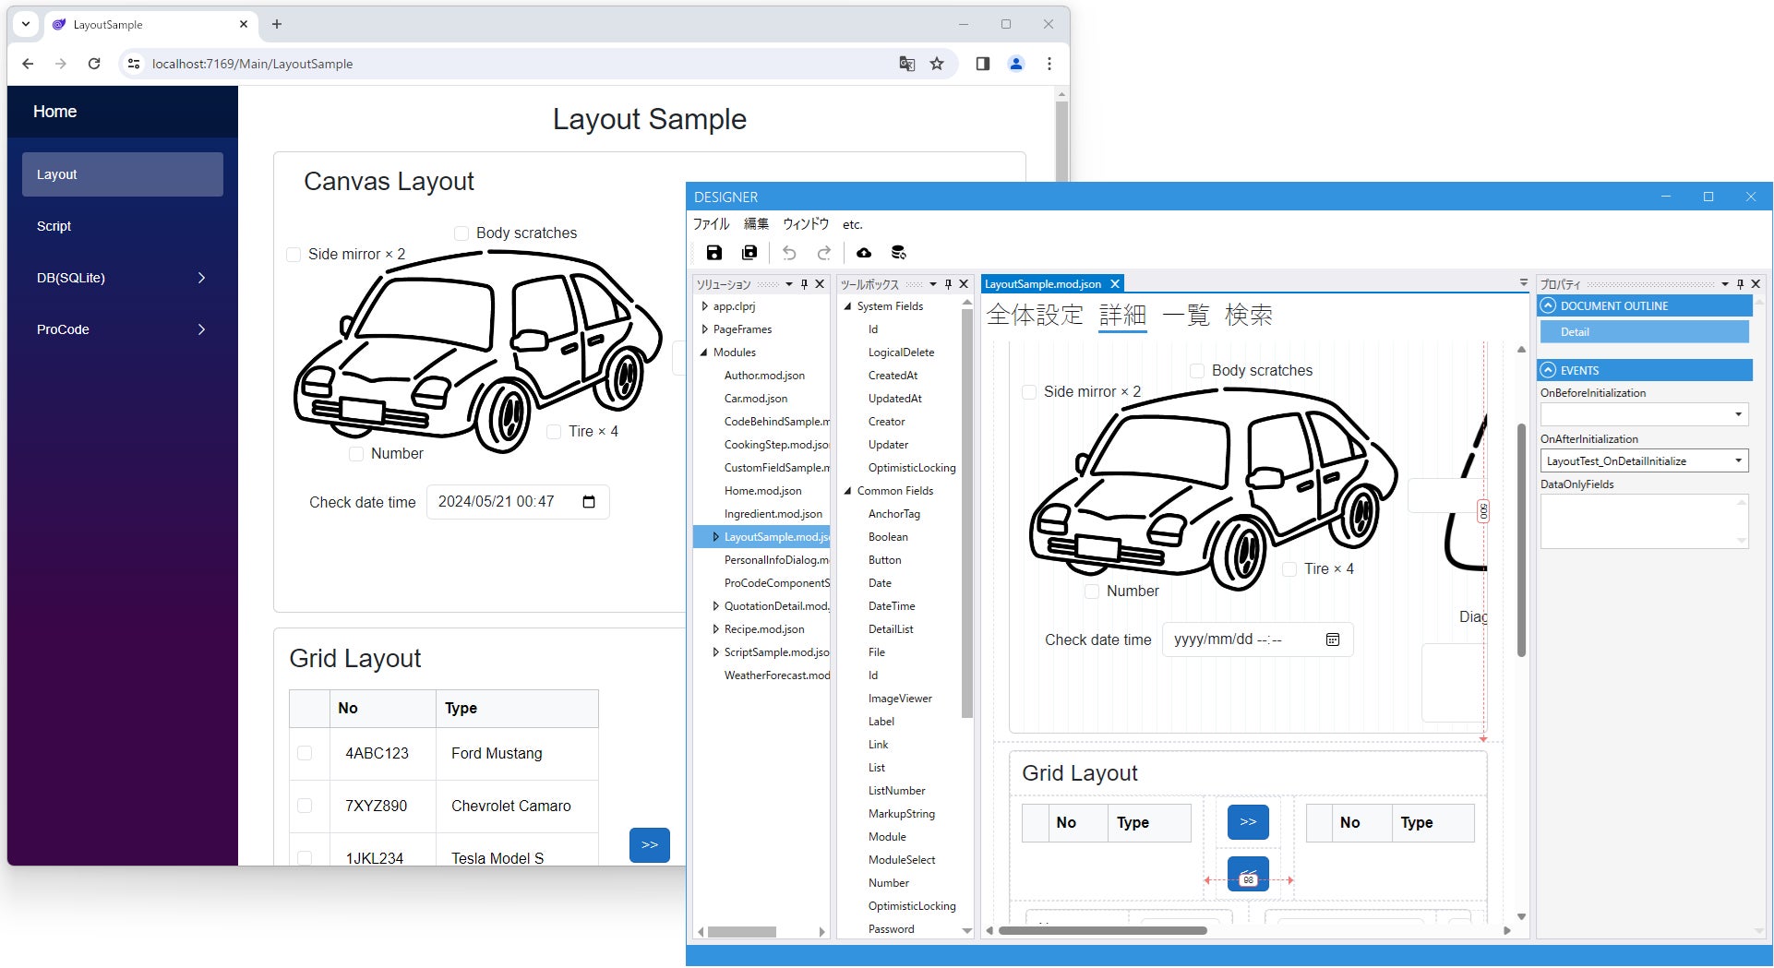Open the OnAfterInitialization dropdown
Image resolution: width=1774 pixels, height=968 pixels.
[x=1738, y=461]
